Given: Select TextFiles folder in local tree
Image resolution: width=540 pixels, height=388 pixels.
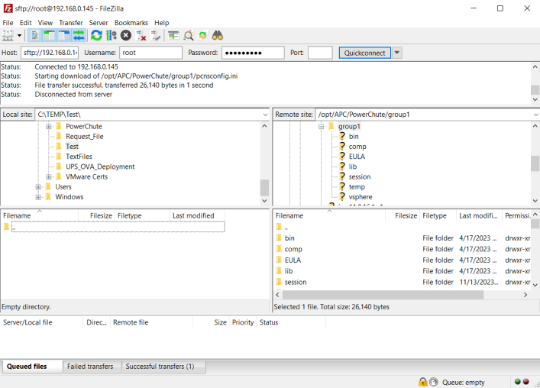Looking at the screenshot, I should point(79,157).
